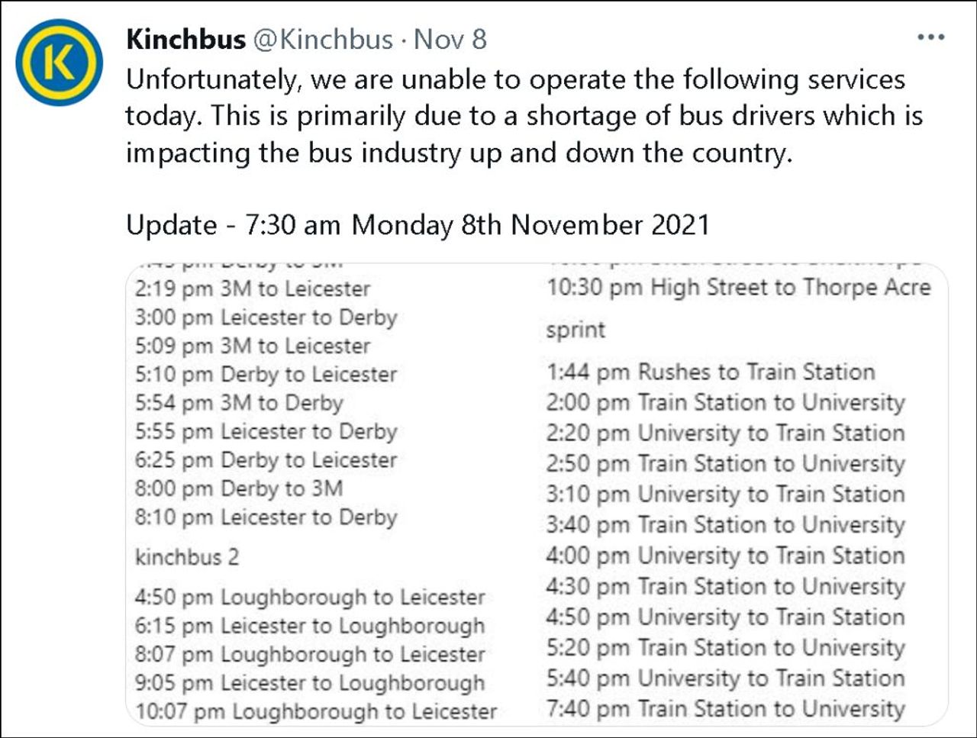Click the 7:40 pm Train Station to University line

tap(725, 708)
